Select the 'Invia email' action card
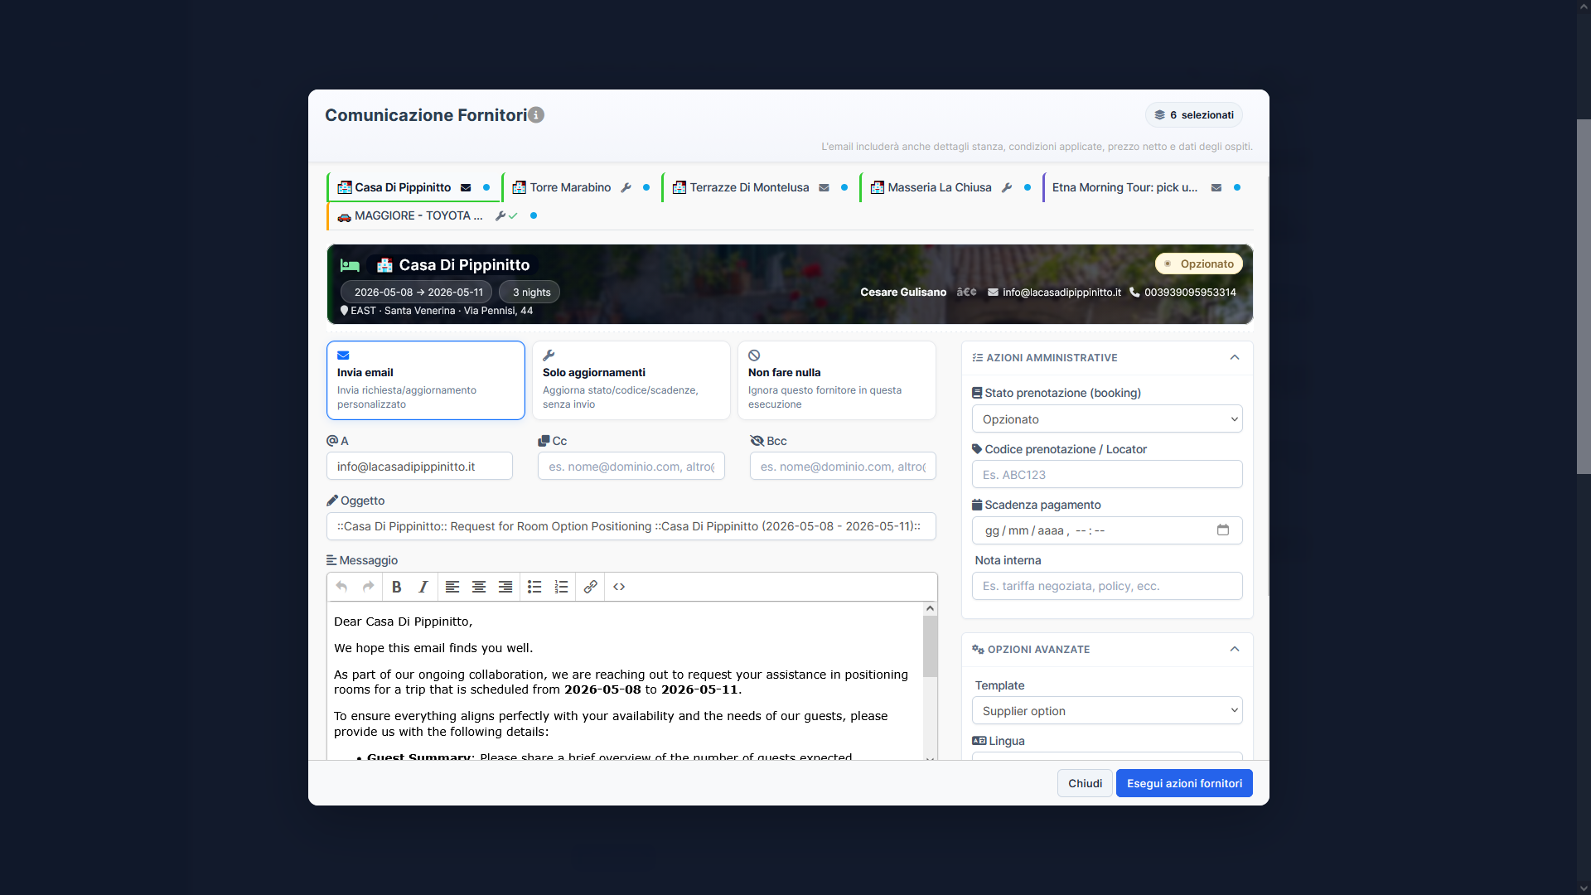1591x895 pixels. (425, 380)
